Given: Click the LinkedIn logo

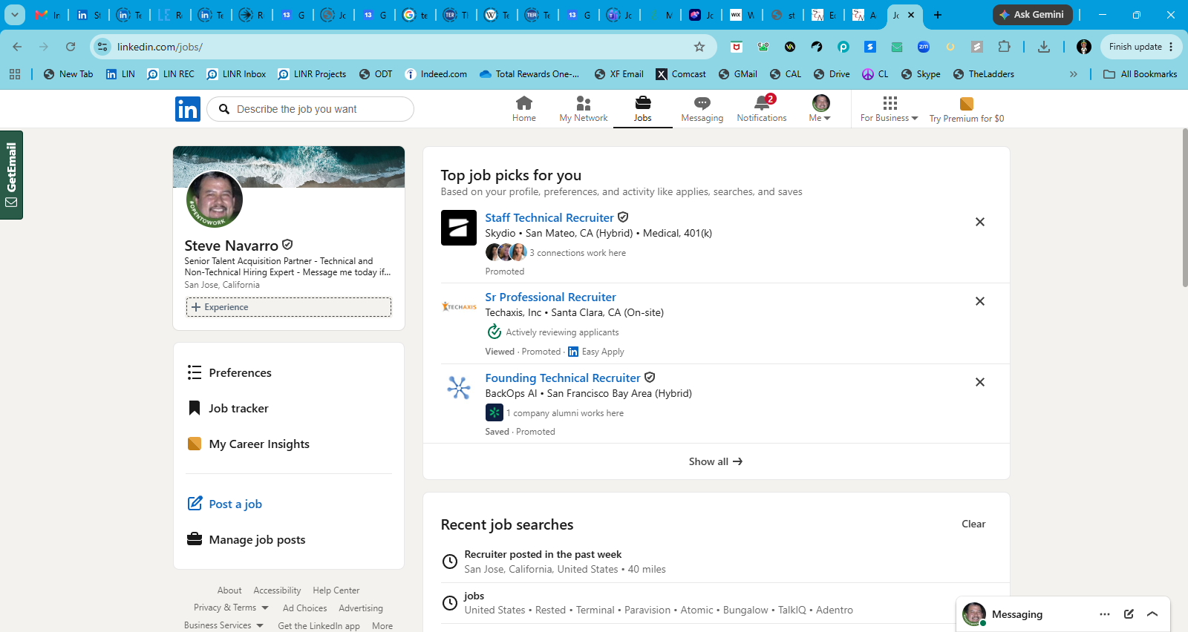Looking at the screenshot, I should 188,109.
